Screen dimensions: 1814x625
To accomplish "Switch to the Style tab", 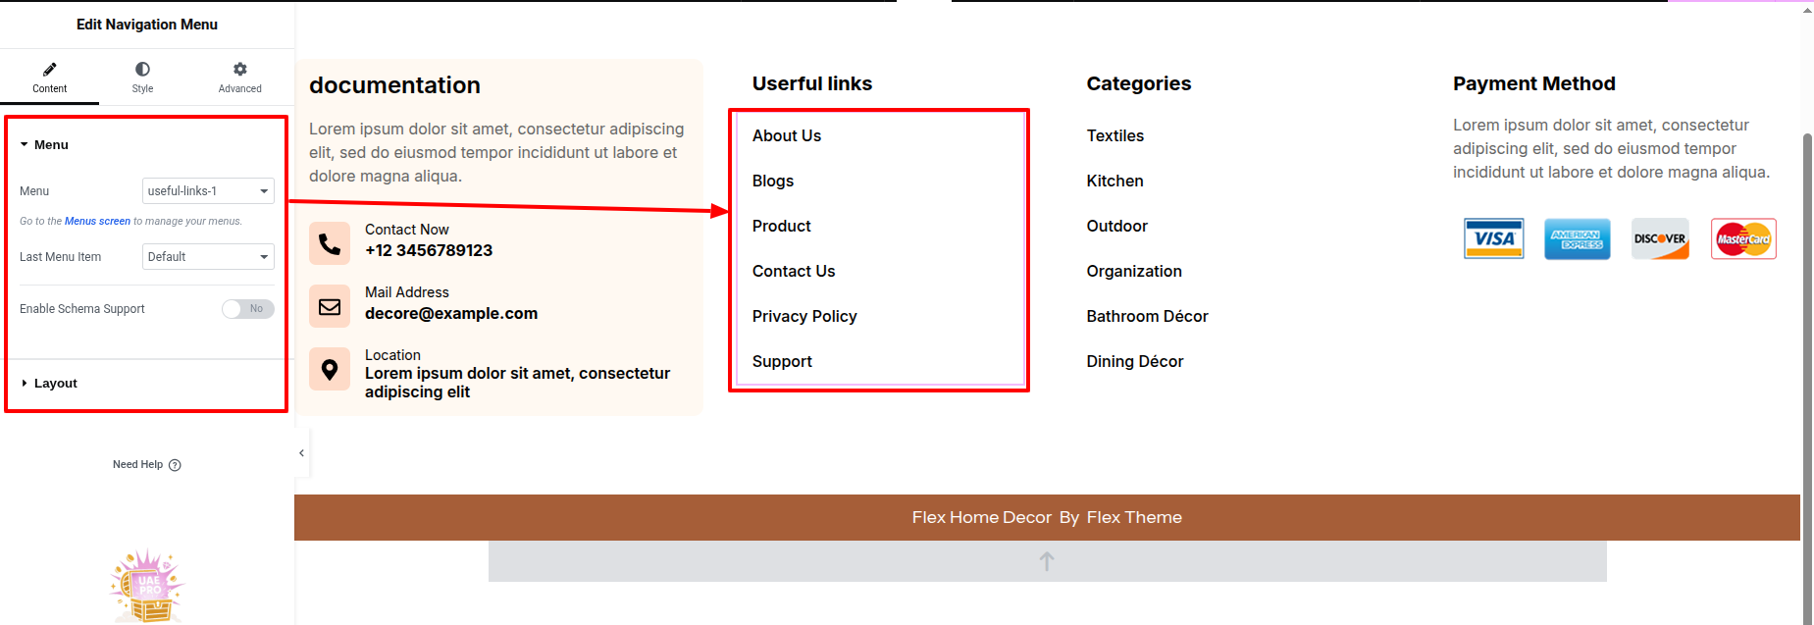I will coord(142,77).
